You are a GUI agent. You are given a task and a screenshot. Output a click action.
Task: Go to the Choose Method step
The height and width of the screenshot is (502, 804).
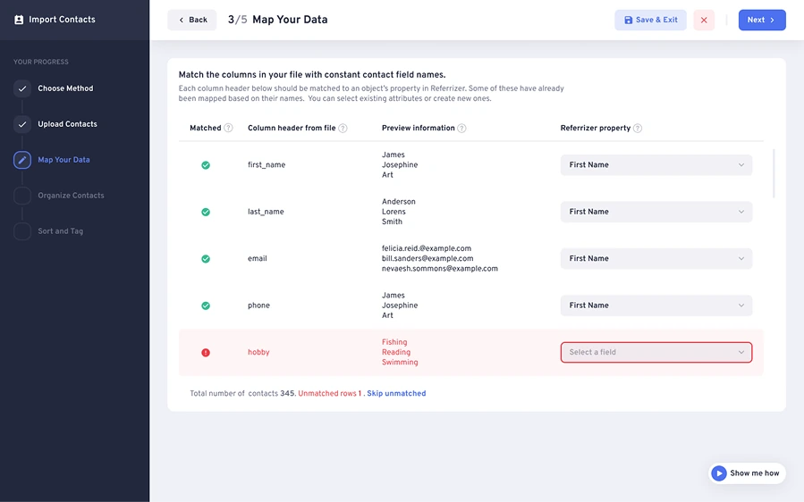(65, 88)
